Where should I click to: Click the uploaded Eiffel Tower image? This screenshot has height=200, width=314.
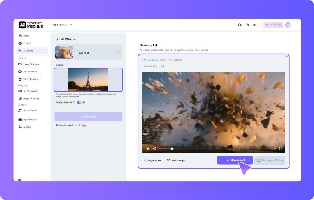pyautogui.click(x=88, y=80)
